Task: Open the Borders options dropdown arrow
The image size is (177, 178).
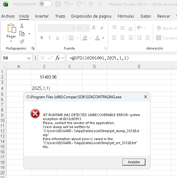Action: (77, 38)
